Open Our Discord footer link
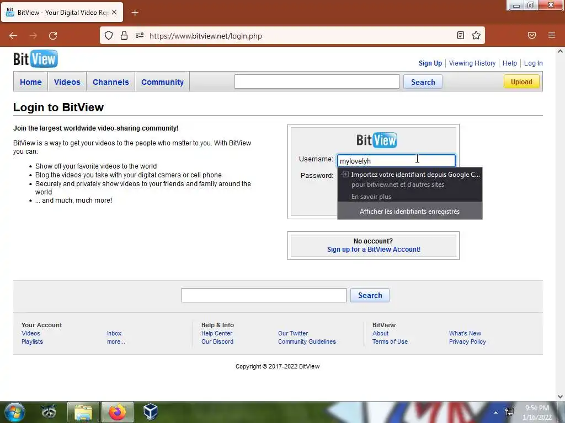Viewport: 565px width, 423px height. 217,341
